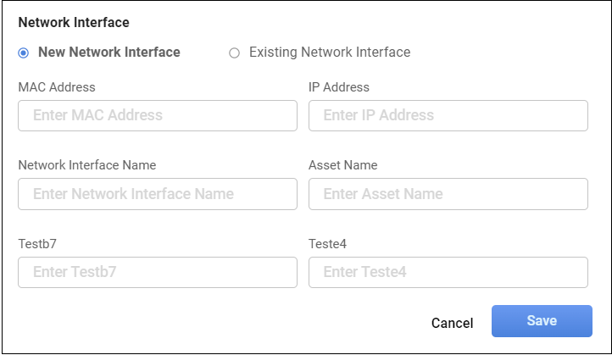
Task: Click the Enter Testb7 input box
Action: (158, 272)
